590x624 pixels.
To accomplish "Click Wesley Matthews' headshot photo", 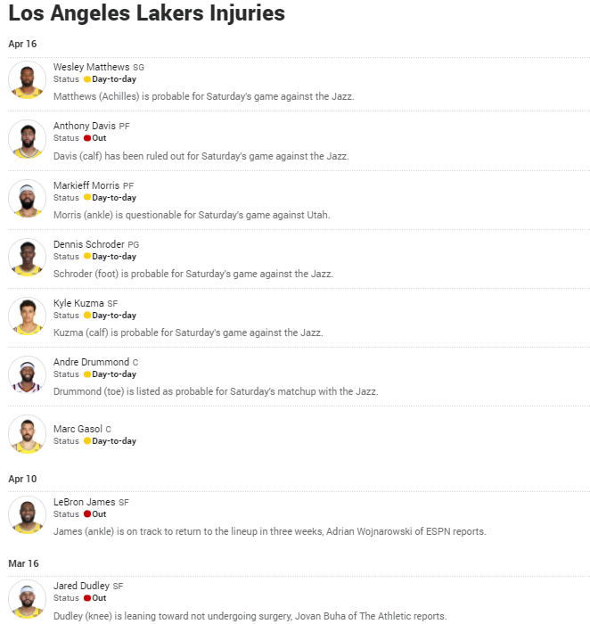I will pyautogui.click(x=27, y=80).
